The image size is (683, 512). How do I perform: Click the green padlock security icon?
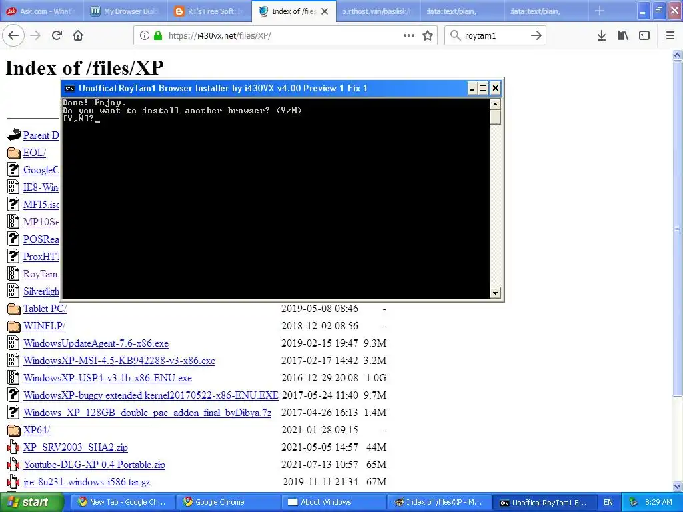coord(158,35)
